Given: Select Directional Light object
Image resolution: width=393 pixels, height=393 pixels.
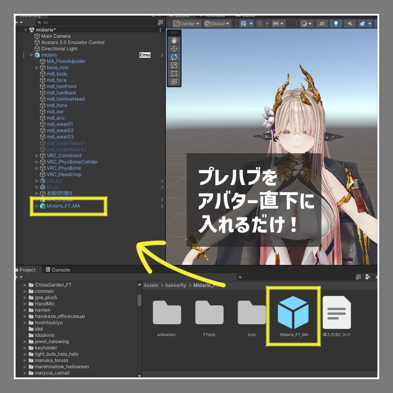Looking at the screenshot, I should point(59,49).
